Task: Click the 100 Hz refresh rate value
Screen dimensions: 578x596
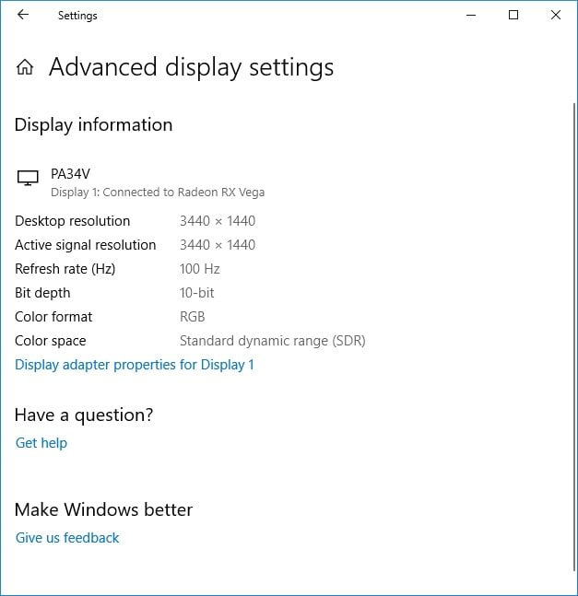Action: point(200,269)
